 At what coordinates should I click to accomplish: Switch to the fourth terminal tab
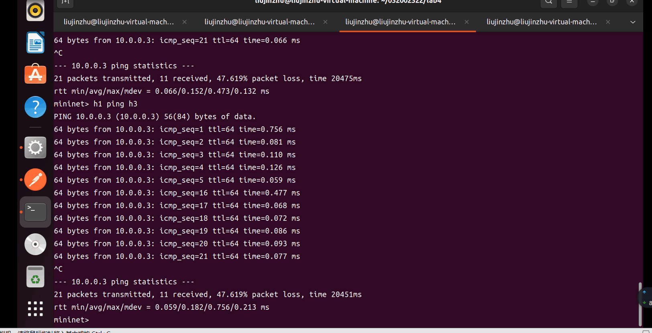542,22
